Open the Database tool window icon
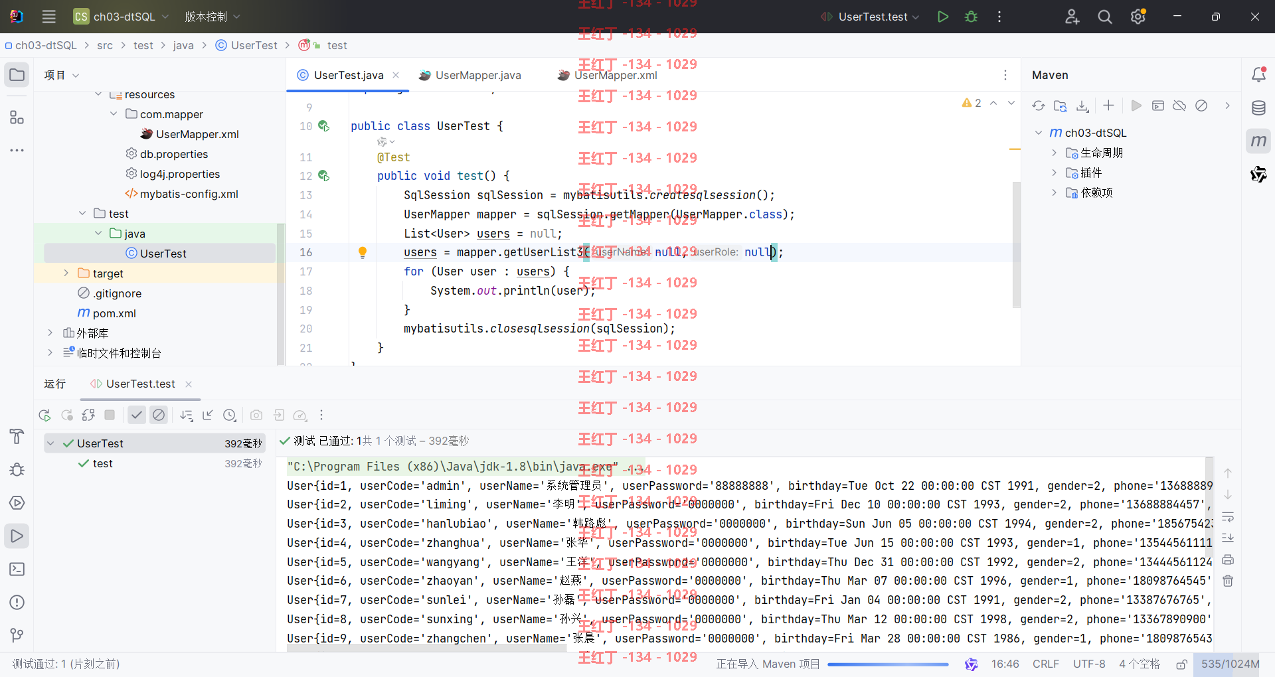The image size is (1275, 677). [1258, 108]
